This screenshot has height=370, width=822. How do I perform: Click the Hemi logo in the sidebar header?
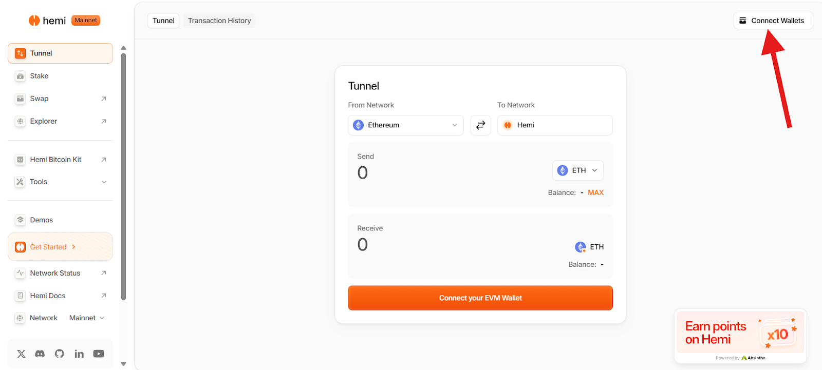47,21
